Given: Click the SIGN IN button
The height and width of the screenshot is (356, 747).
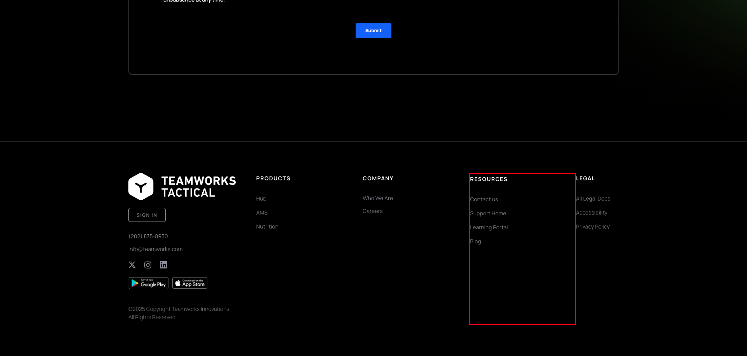Looking at the screenshot, I should 147,215.
